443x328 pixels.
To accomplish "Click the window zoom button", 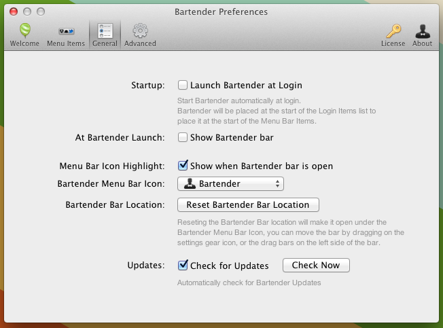I will click(41, 12).
